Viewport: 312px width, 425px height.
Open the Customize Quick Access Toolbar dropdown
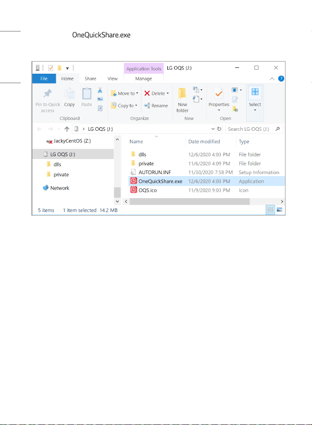coord(67,68)
